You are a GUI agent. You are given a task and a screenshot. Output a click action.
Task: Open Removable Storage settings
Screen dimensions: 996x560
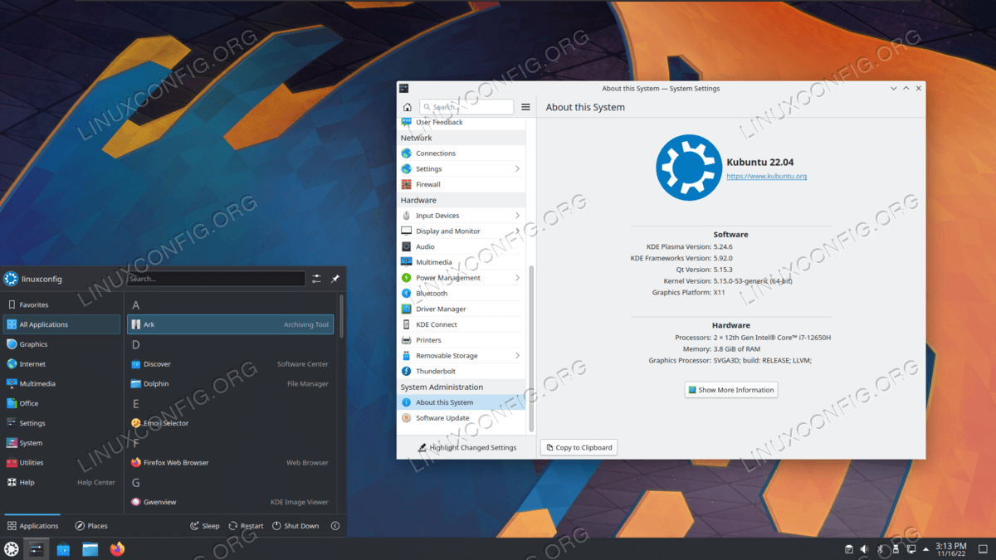461,356
